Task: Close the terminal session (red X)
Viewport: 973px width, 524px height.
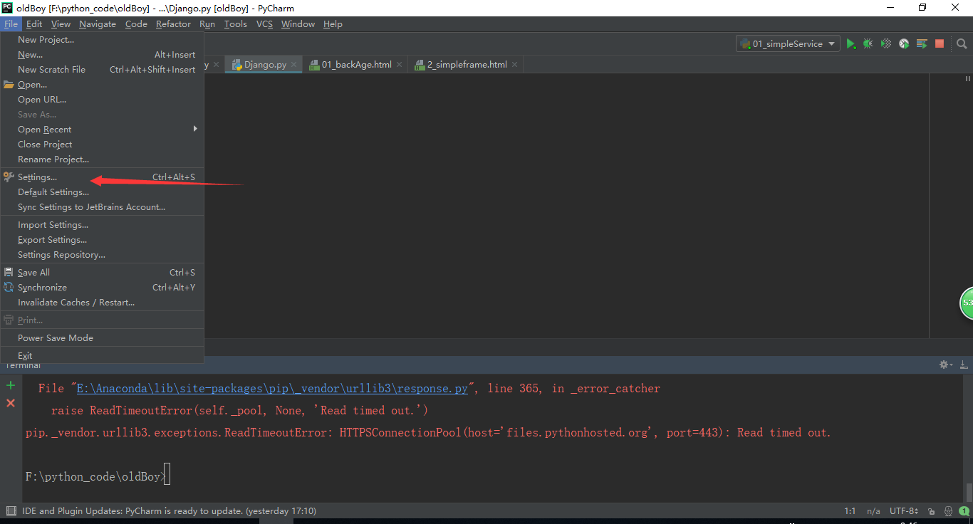Action: point(11,403)
